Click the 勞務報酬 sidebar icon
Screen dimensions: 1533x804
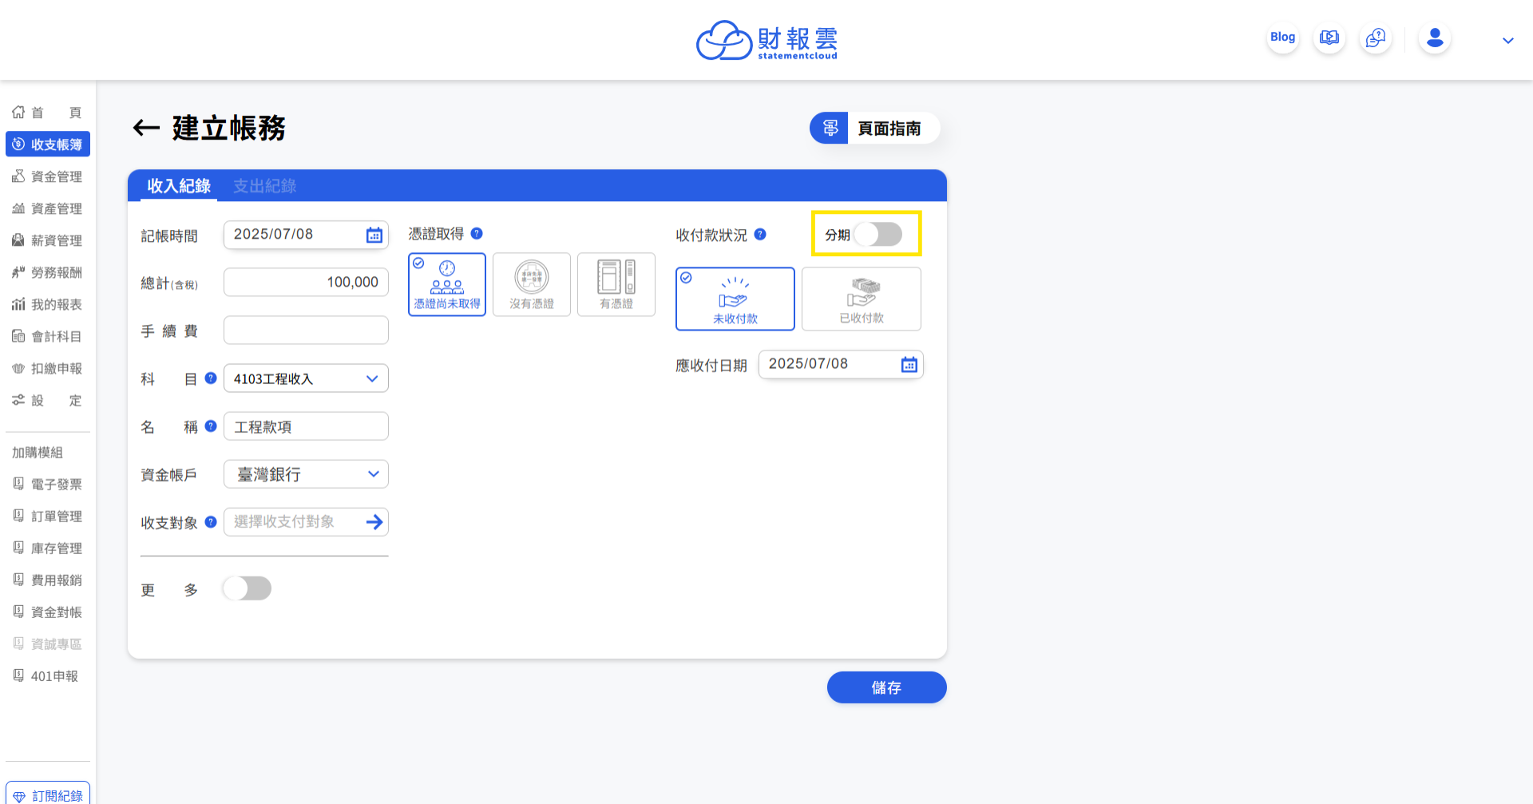pyautogui.click(x=18, y=271)
